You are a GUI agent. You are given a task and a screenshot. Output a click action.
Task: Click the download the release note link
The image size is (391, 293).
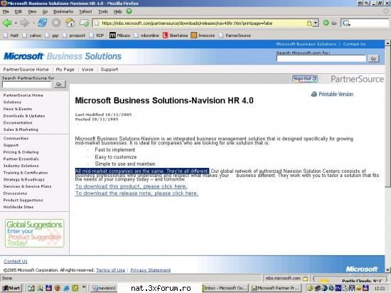[137, 193]
